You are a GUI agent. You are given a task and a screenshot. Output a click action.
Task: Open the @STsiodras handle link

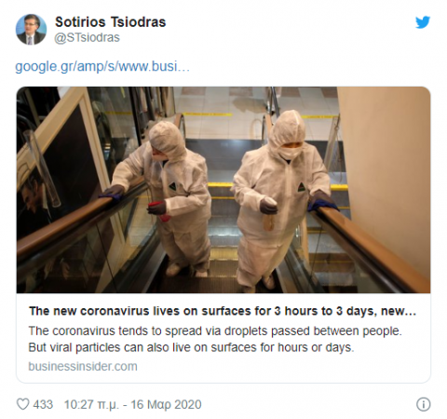[88, 37]
